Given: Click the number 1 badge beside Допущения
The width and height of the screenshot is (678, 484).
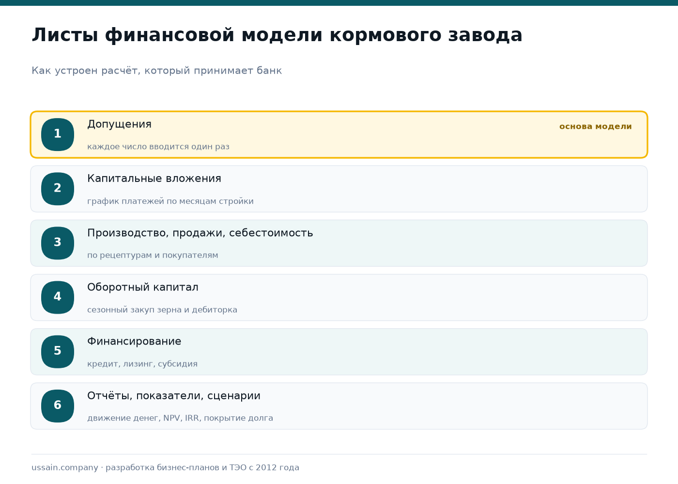Looking at the screenshot, I should coord(58,135).
